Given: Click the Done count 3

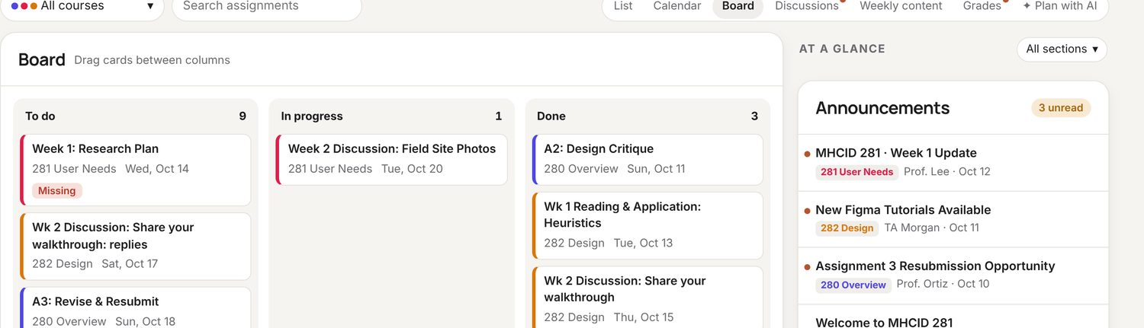Looking at the screenshot, I should 754,116.
